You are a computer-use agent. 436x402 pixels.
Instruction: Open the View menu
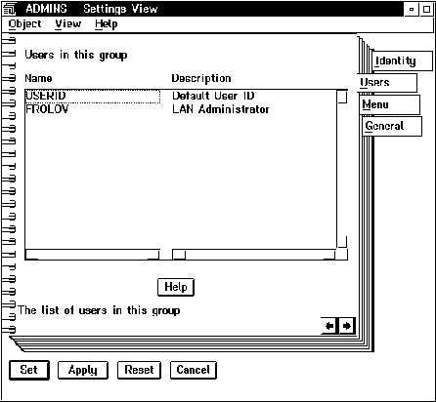[x=67, y=24]
